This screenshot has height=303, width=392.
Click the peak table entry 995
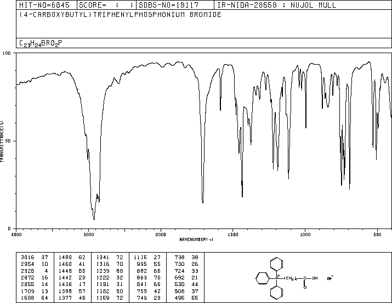142,264
